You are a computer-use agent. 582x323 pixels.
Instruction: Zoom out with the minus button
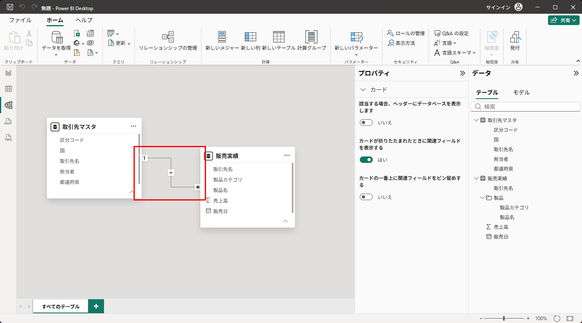pyautogui.click(x=480, y=319)
